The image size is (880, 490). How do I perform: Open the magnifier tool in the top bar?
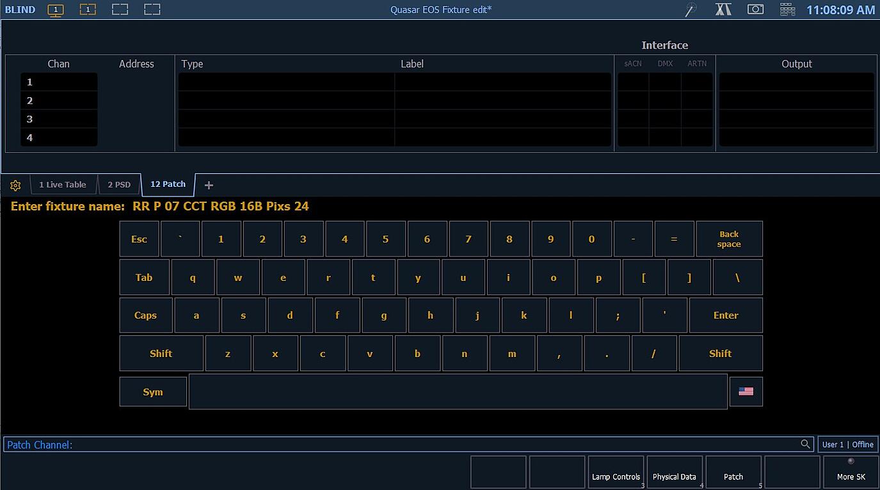(x=690, y=10)
